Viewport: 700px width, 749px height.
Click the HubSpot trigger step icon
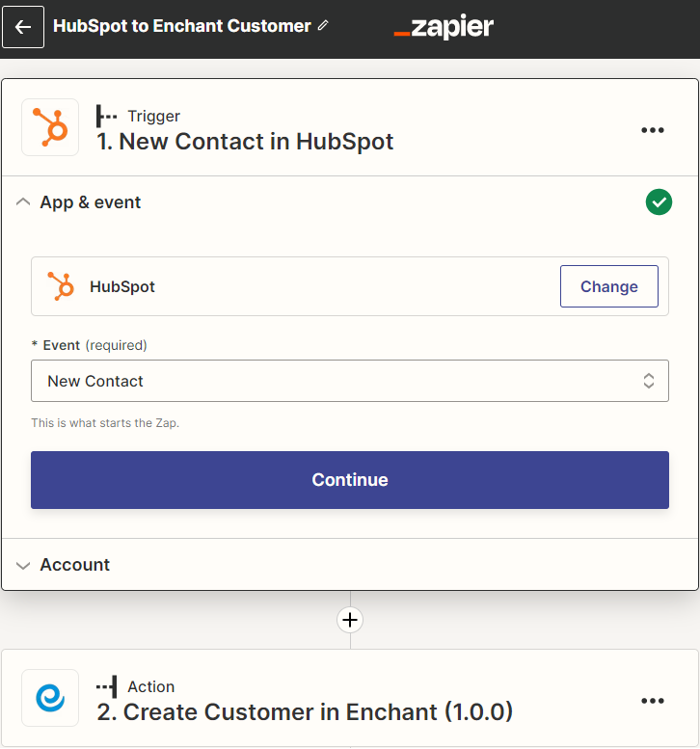(x=50, y=127)
